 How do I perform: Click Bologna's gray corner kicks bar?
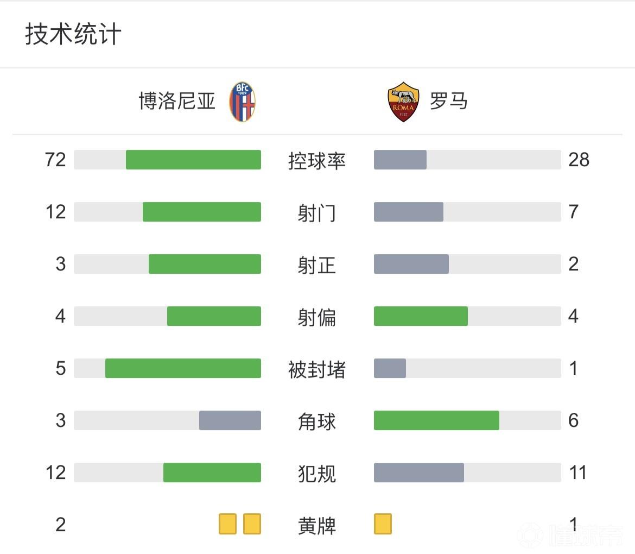pos(230,420)
